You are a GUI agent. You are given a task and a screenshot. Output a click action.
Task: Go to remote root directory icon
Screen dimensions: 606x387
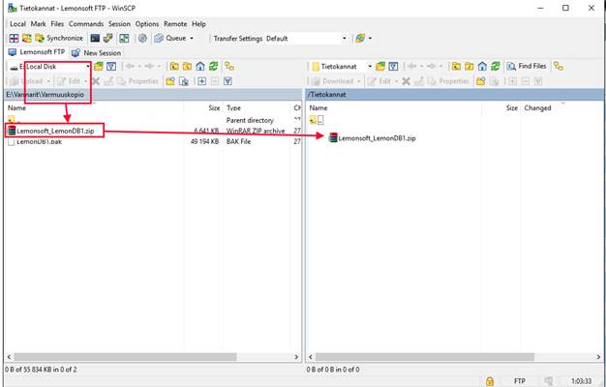470,67
